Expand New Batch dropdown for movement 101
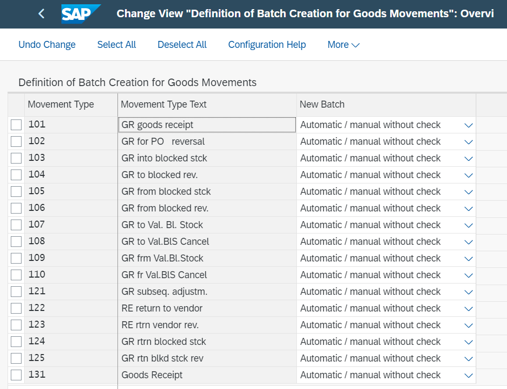 click(469, 125)
